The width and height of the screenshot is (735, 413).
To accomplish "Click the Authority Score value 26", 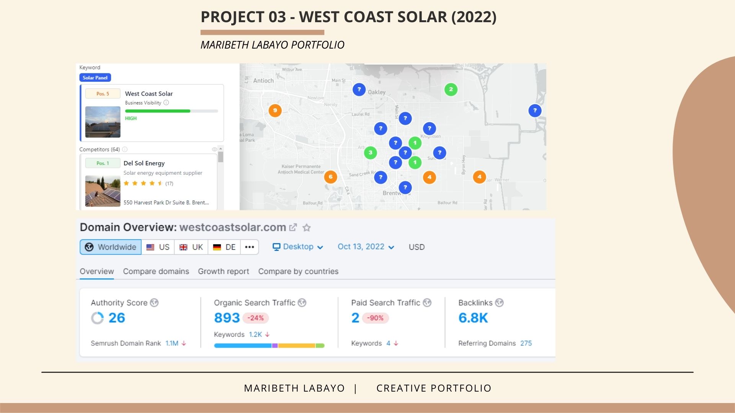I will click(117, 318).
